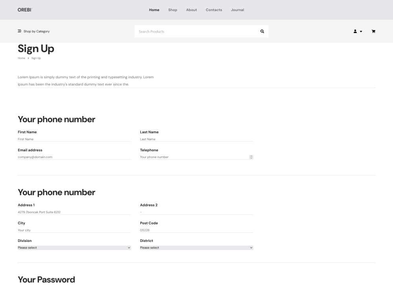393x295 pixels.
Task: Click the Post Code label
Action: [x=149, y=223]
